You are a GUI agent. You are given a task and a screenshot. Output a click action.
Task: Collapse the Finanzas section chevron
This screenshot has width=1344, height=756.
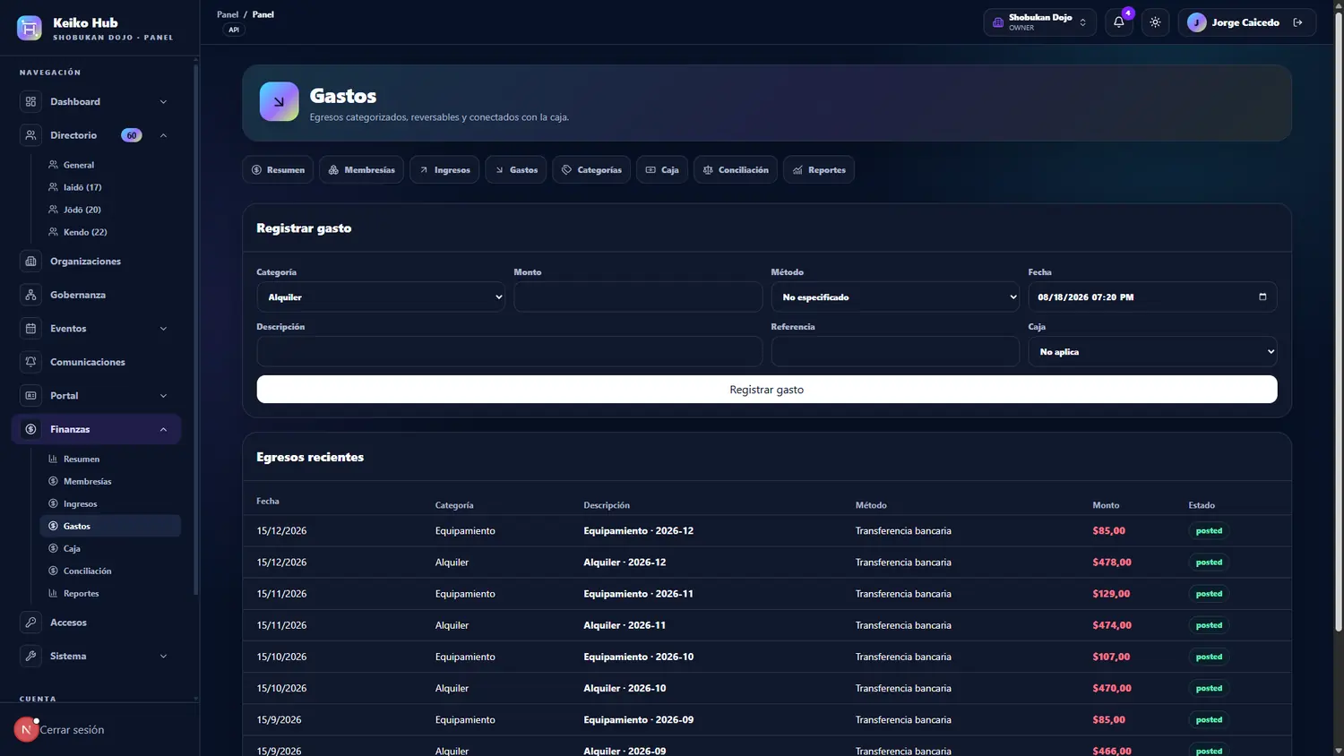(163, 429)
